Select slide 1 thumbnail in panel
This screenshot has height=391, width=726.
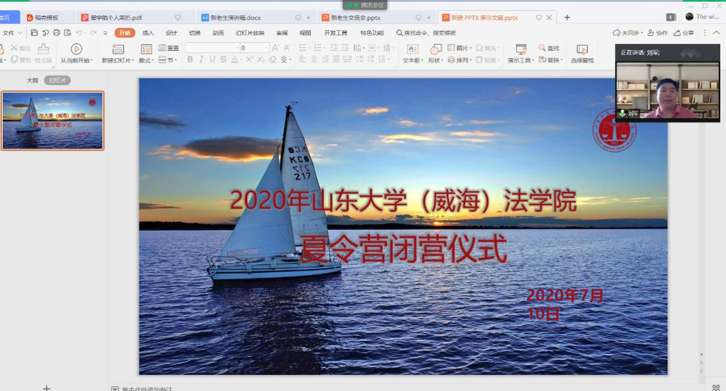click(53, 121)
